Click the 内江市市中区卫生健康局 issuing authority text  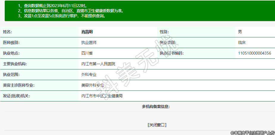[x=102, y=96]
